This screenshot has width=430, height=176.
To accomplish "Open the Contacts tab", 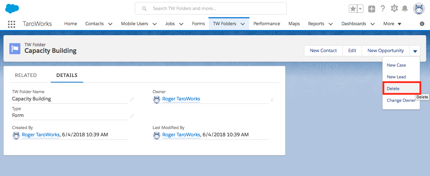I will click(x=95, y=23).
